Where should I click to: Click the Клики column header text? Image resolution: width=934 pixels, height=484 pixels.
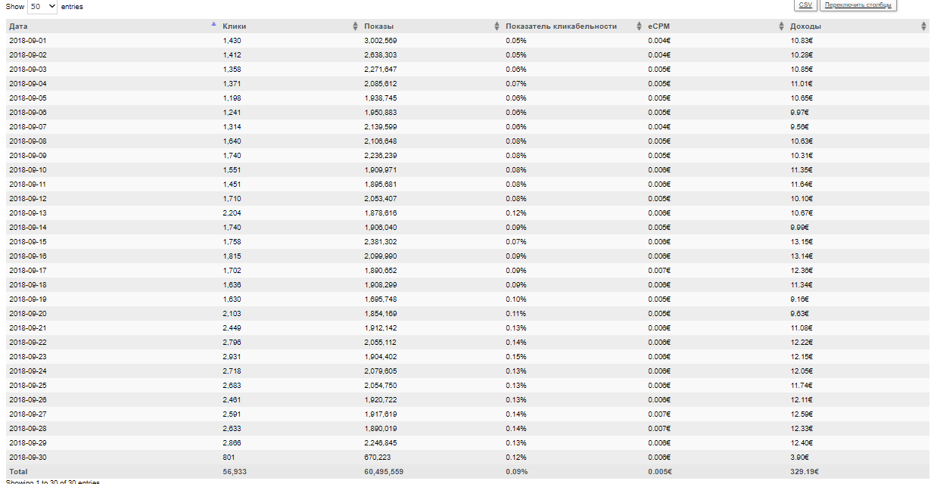[234, 26]
